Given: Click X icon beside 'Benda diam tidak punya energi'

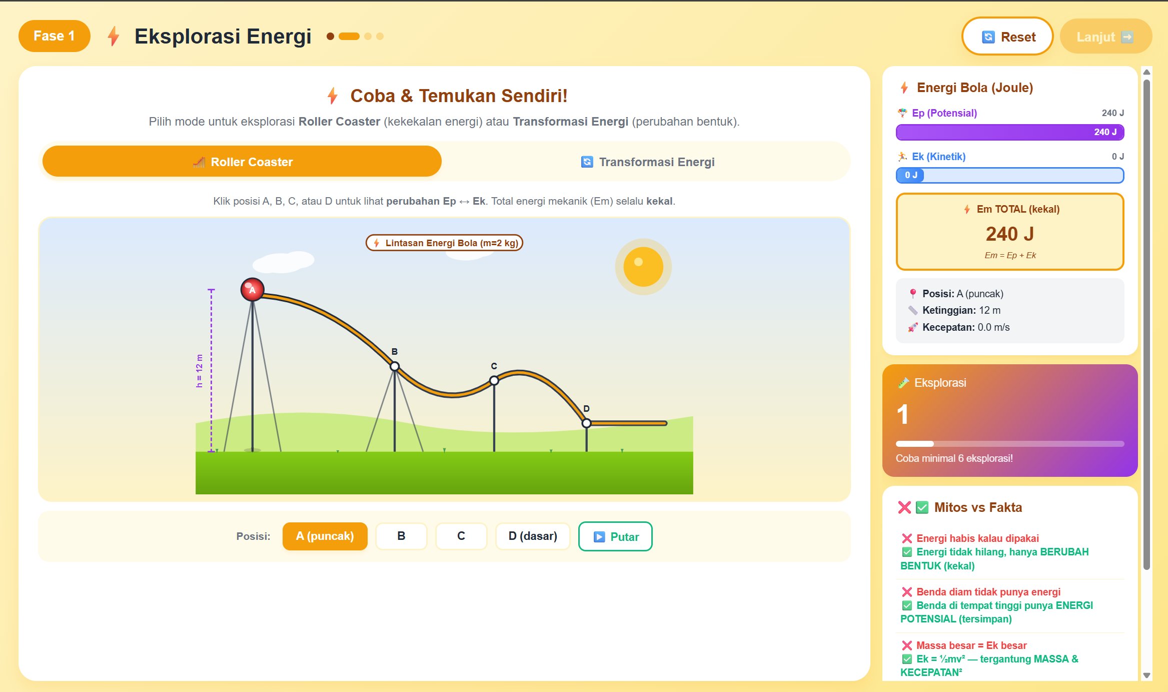Looking at the screenshot, I should (907, 592).
